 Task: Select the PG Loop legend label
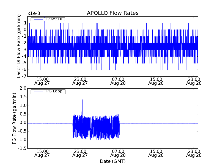54,91
